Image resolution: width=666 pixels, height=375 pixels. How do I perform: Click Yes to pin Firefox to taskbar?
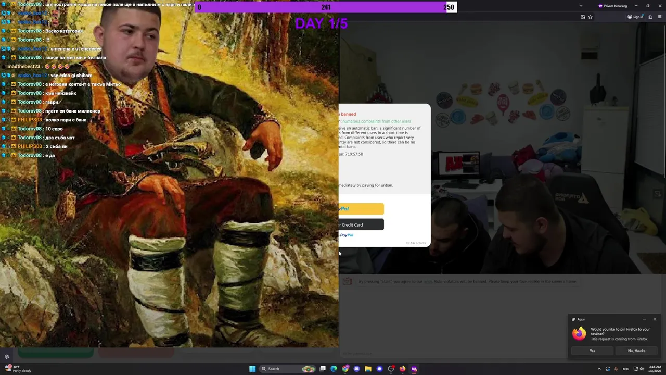(592, 351)
